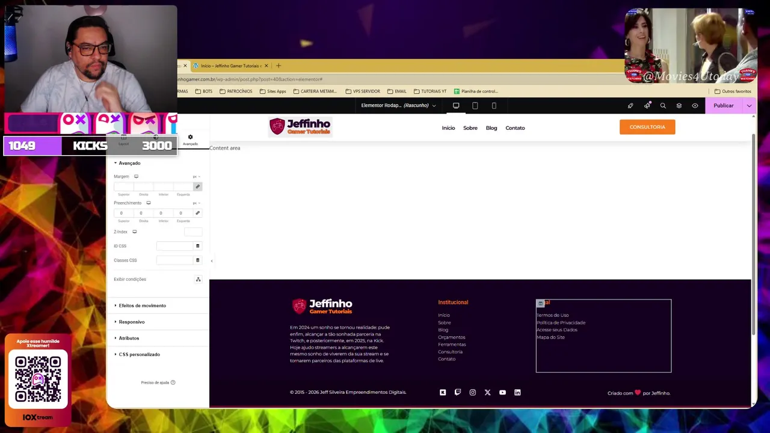Click the Jeffinho header logo
The image size is (770, 433).
[300, 126]
